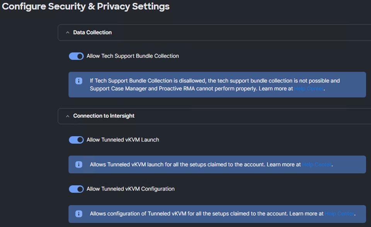
Task: Click Configure Security & Privacy Settings heading
Action: click(x=86, y=7)
